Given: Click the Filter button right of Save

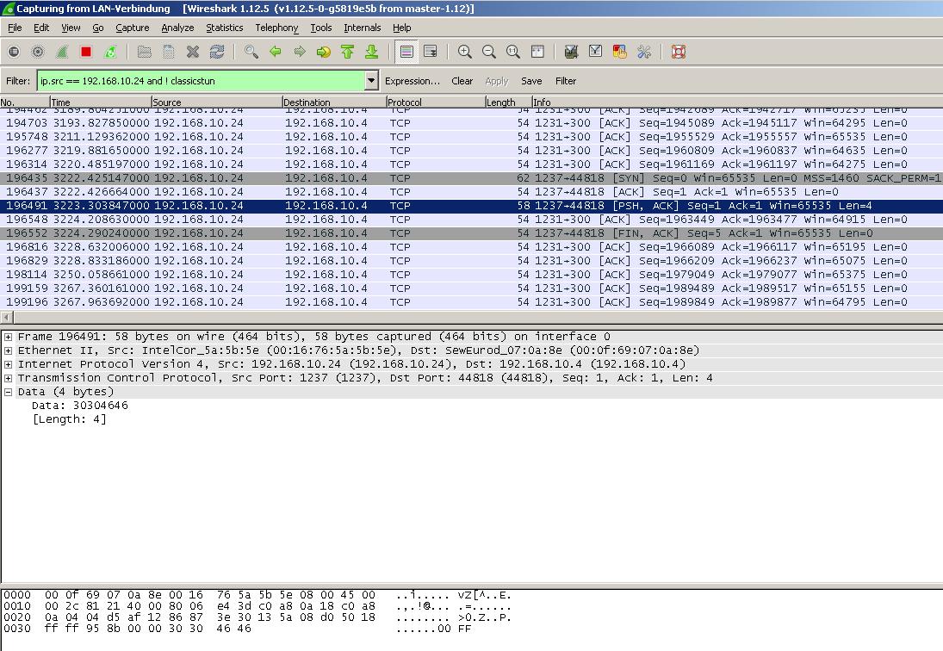Looking at the screenshot, I should 565,81.
